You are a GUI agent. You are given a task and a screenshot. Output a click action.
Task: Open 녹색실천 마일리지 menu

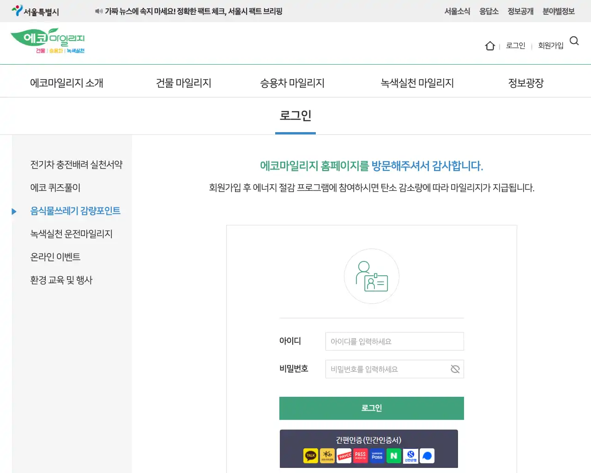point(417,83)
